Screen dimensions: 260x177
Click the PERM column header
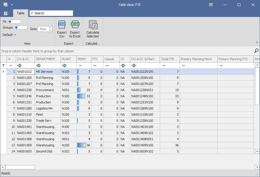tap(84, 59)
